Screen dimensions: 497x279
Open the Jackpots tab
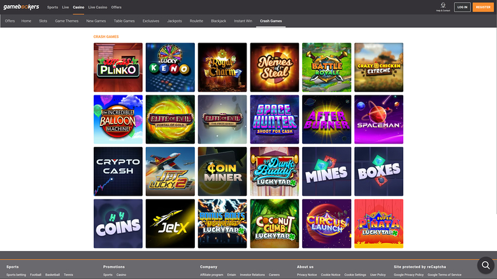(x=175, y=21)
